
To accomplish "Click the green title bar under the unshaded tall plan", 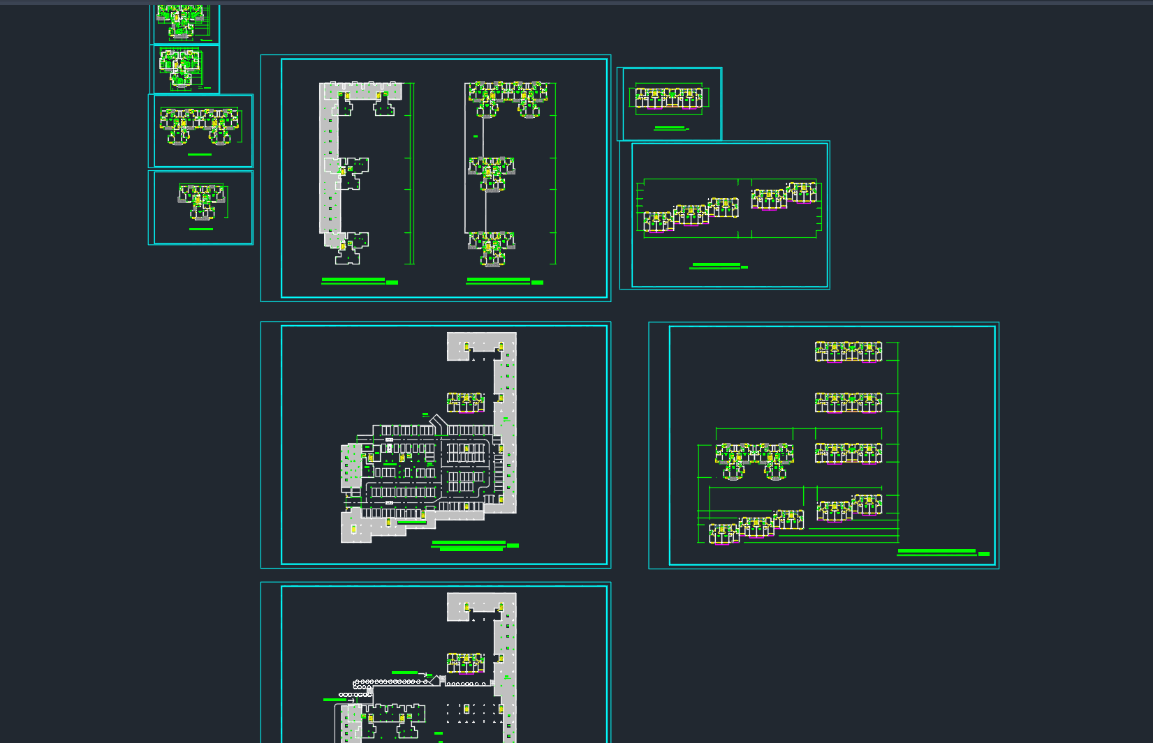I will [x=505, y=281].
